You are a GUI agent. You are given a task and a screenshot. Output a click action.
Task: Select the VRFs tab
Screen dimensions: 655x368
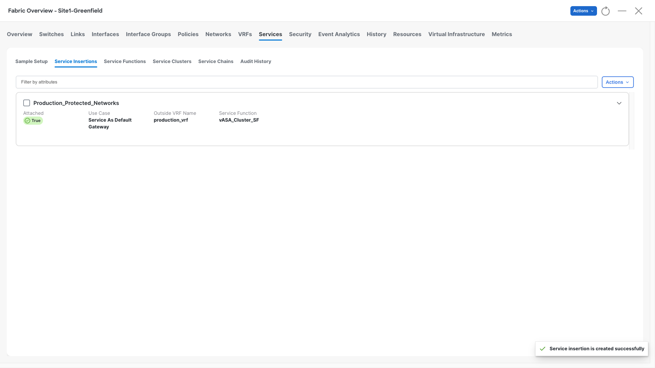click(x=245, y=34)
